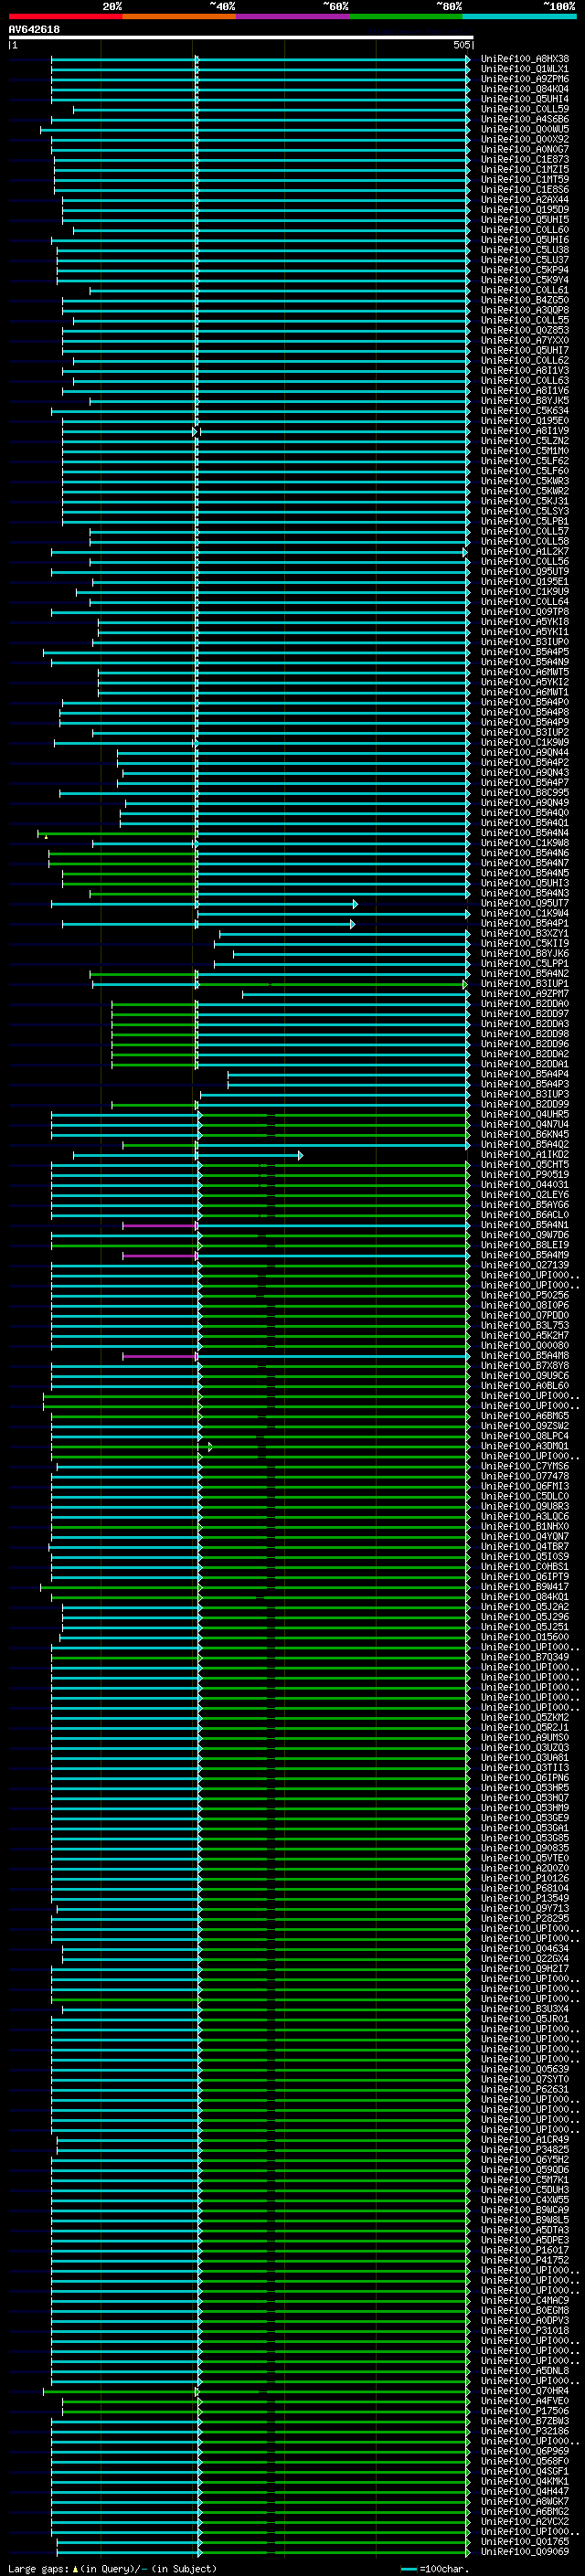Select label UniRef100_C4MAC9
Image resolution: width=585 pixels, height=2576 pixels.
(x=525, y=2300)
